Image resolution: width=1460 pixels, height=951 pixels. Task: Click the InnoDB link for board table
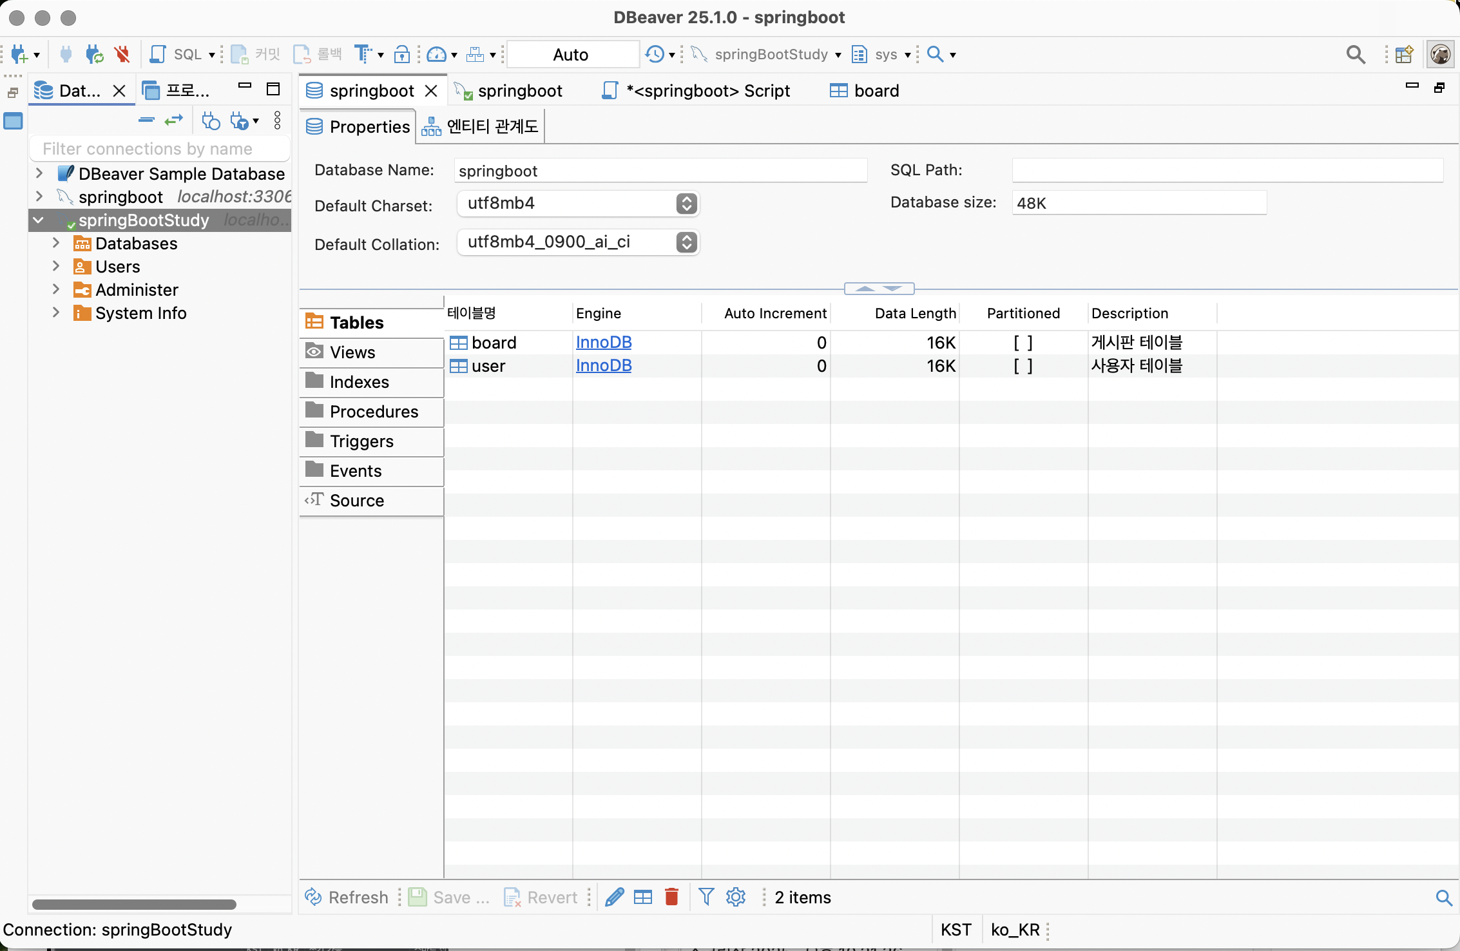click(603, 343)
